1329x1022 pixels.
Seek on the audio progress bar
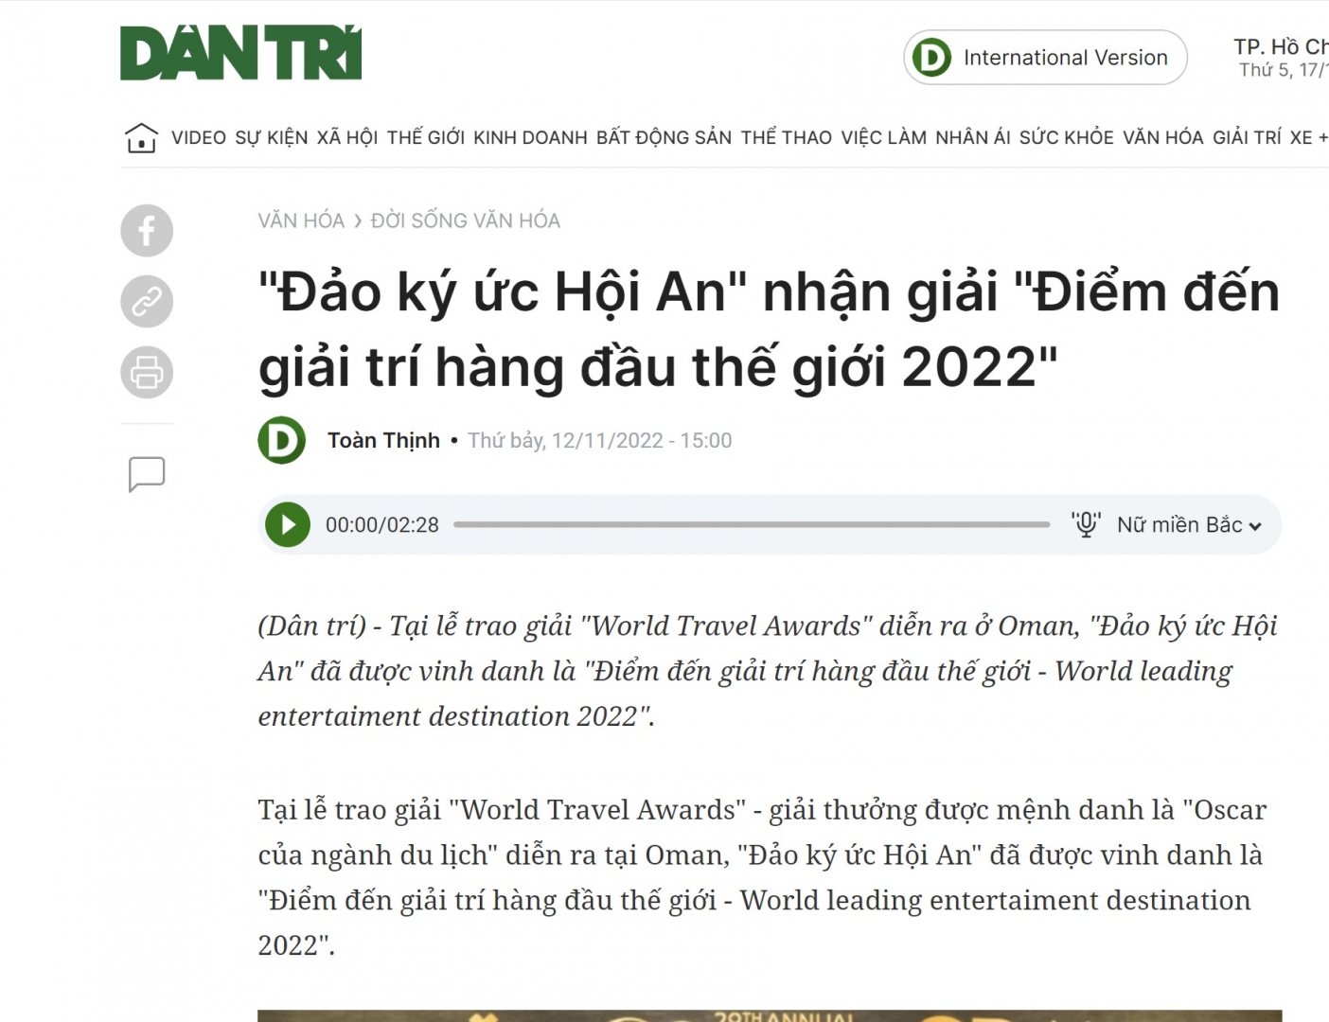752,524
